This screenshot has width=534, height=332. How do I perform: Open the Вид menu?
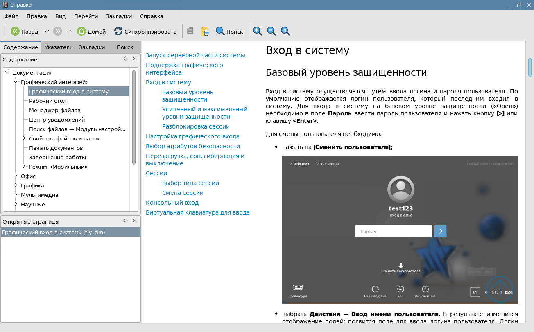point(61,16)
